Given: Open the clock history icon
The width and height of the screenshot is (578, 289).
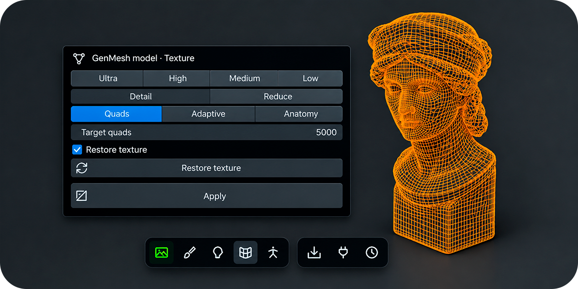Looking at the screenshot, I should tap(372, 252).
